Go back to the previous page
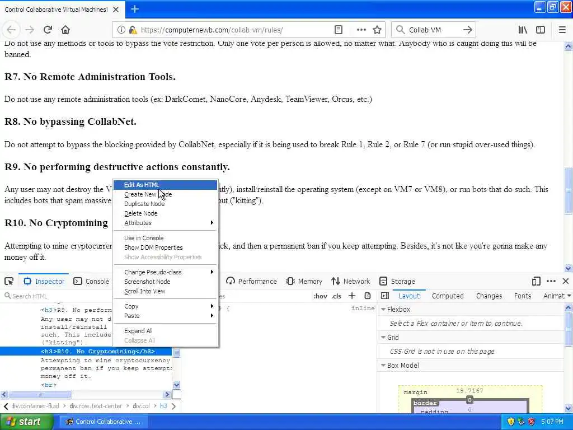Screen dimensions: 573x430 tap(11, 30)
